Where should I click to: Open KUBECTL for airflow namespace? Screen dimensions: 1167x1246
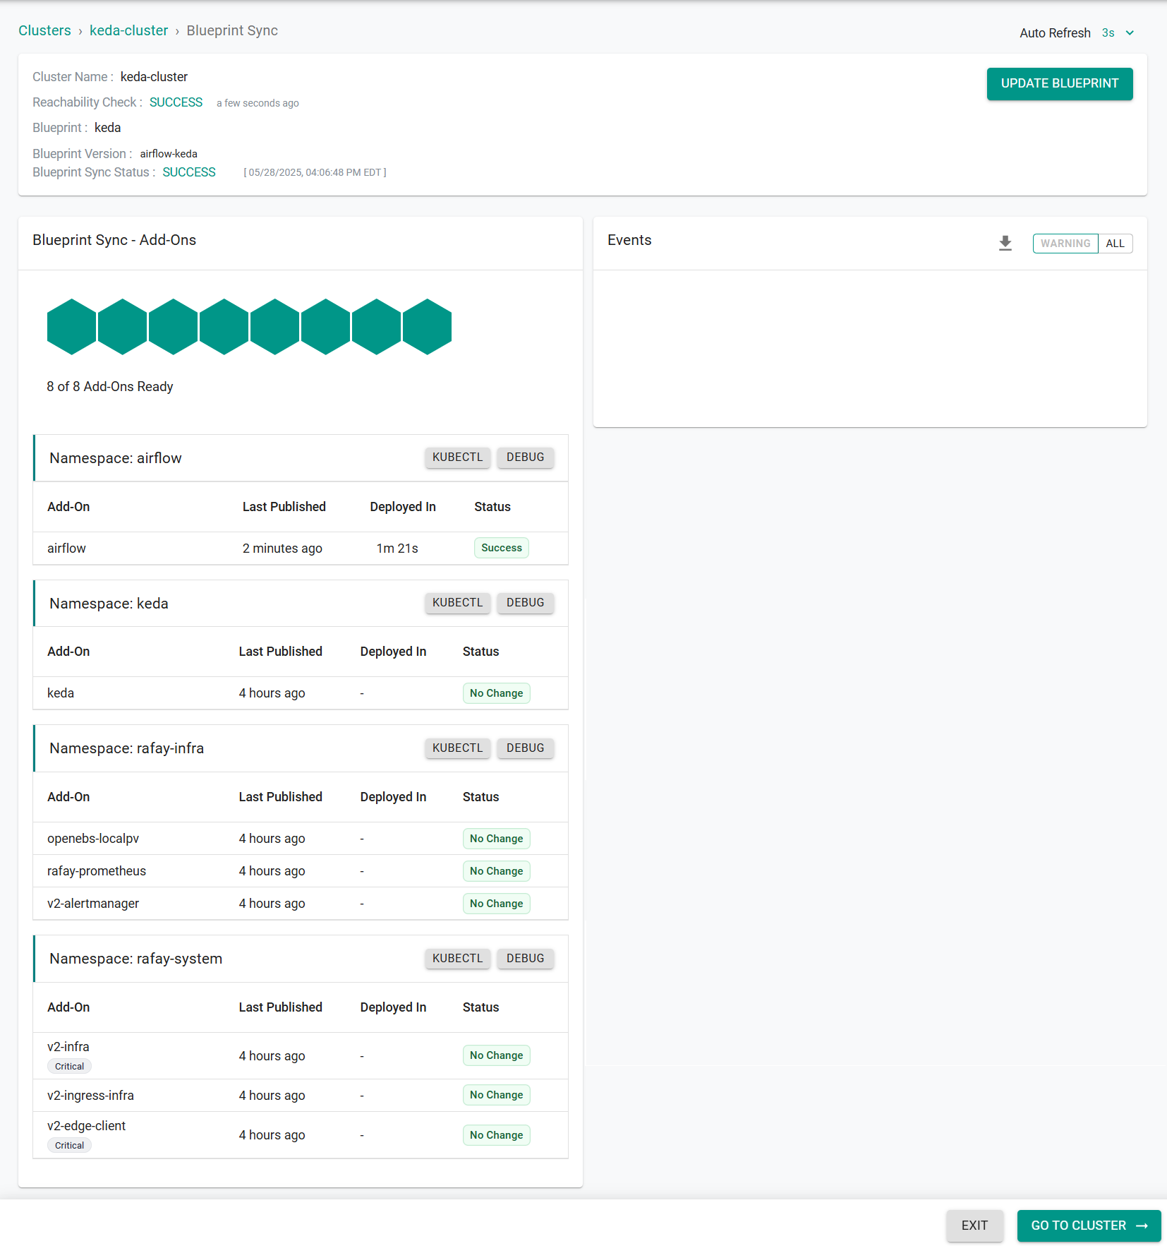[x=457, y=457]
